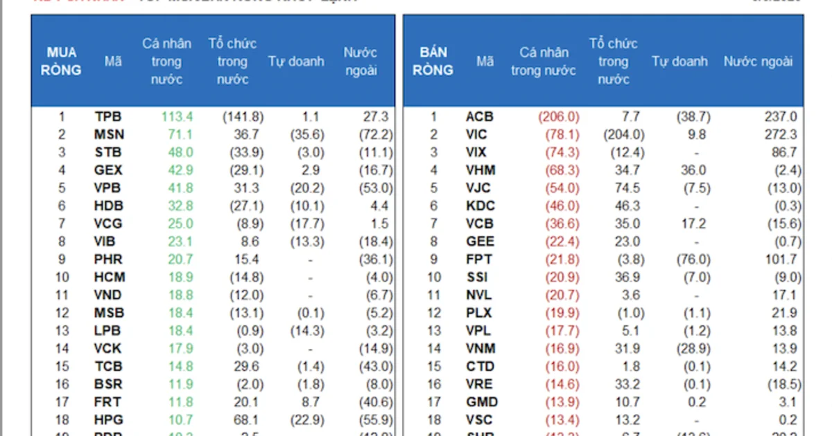The height and width of the screenshot is (436, 832).
Task: Click the VIC ticker in sell table
Action: [x=476, y=135]
